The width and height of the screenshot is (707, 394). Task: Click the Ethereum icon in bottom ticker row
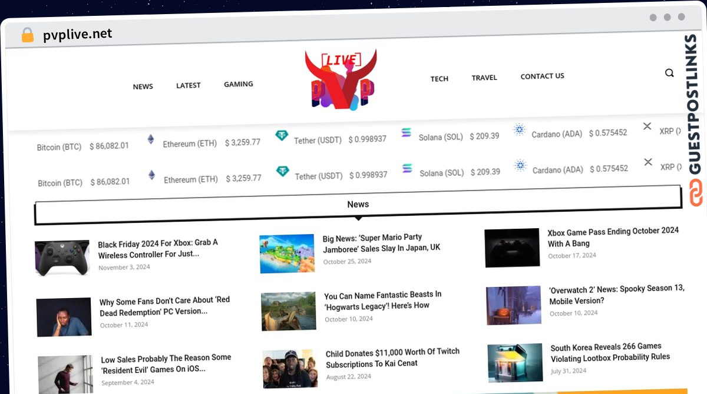151,175
